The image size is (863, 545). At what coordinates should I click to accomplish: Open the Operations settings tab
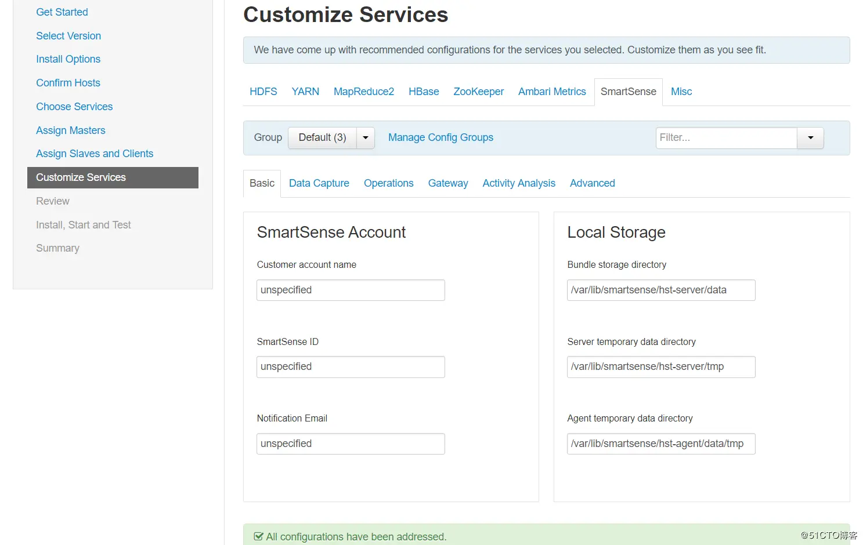pos(389,183)
